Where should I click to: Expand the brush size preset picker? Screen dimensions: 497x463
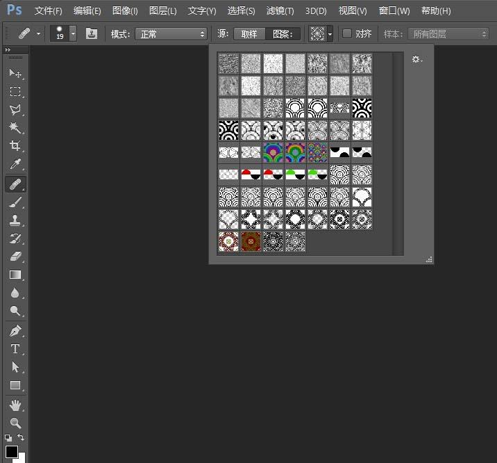(x=73, y=34)
